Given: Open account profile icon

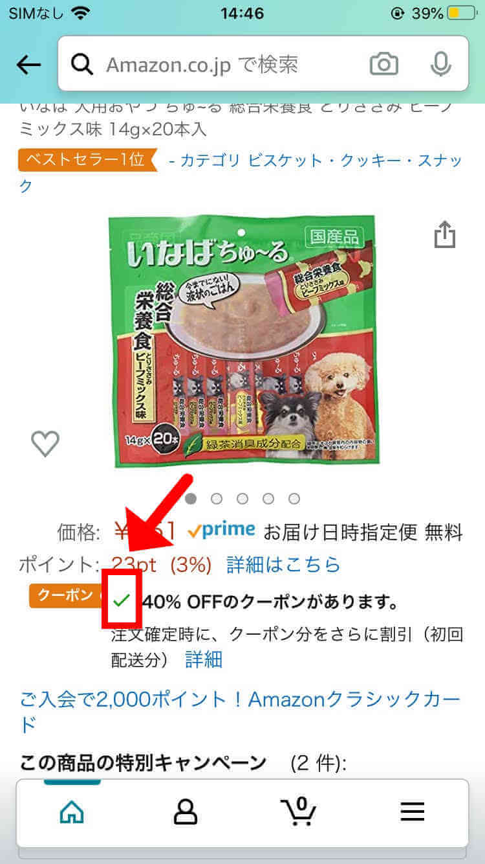Looking at the screenshot, I should [186, 812].
